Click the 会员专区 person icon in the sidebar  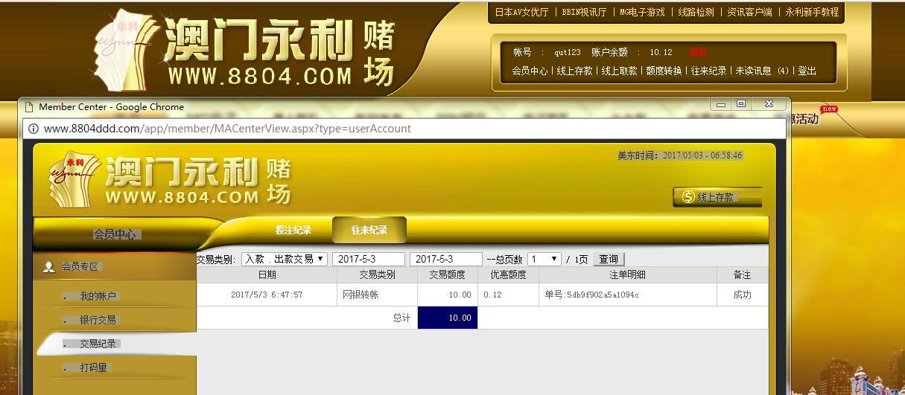pyautogui.click(x=49, y=266)
